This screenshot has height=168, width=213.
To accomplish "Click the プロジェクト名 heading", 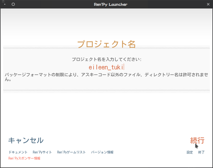I will (x=106, y=44).
